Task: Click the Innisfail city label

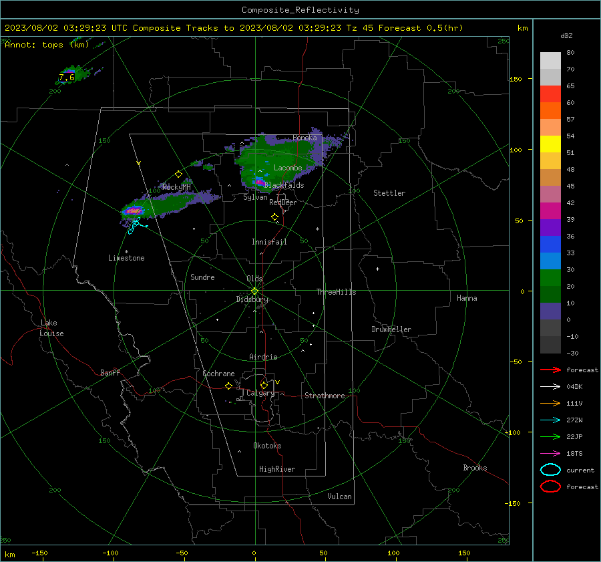Action: (269, 242)
